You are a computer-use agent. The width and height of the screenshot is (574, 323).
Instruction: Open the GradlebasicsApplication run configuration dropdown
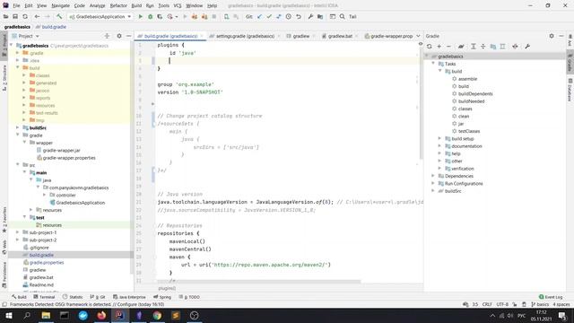pyautogui.click(x=100, y=16)
